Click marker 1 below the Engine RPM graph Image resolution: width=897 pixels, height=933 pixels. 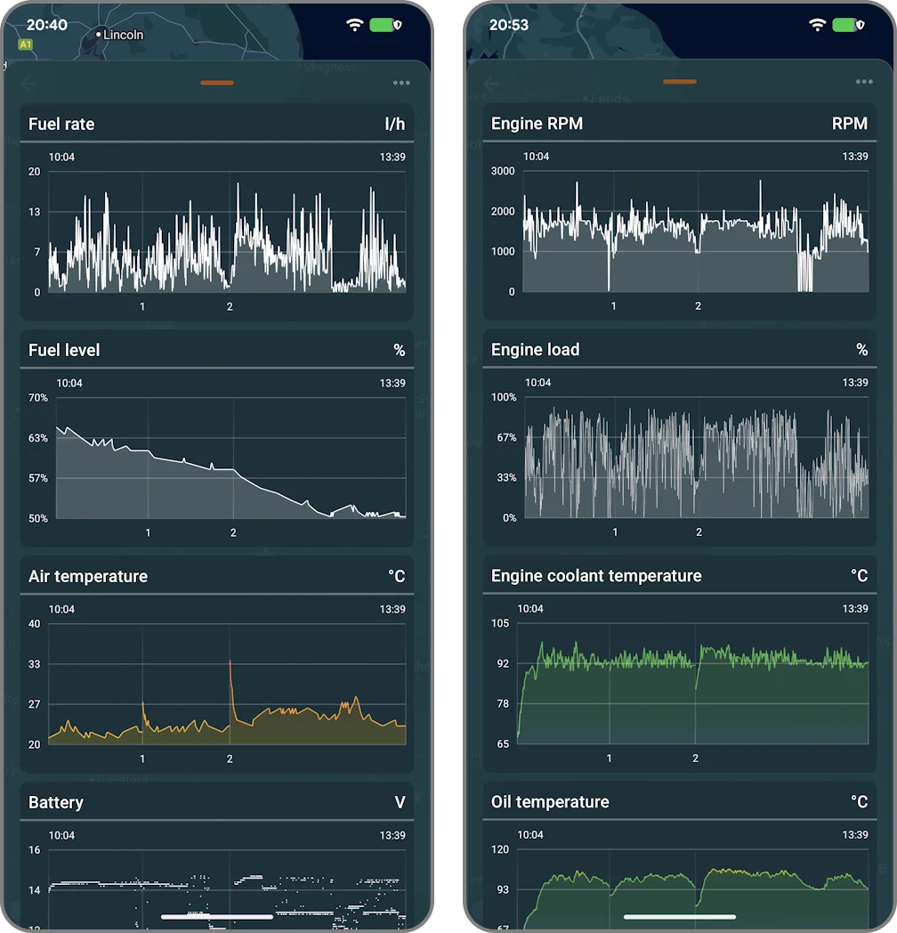(613, 306)
